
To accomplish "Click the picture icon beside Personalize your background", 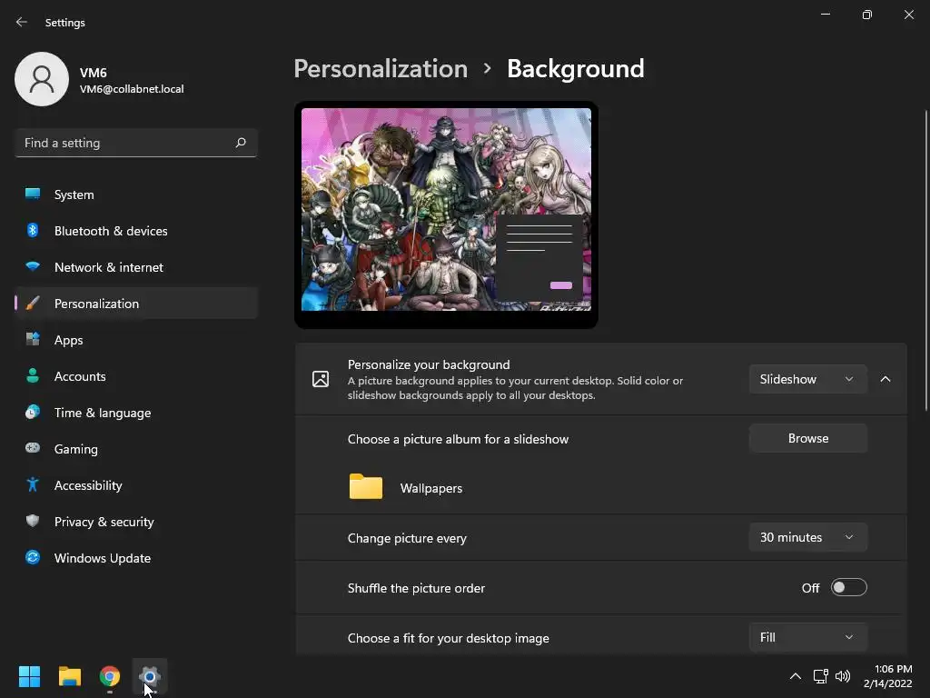I will 321,379.
